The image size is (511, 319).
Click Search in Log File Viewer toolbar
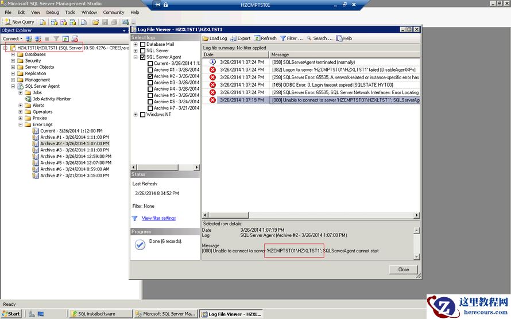point(320,38)
